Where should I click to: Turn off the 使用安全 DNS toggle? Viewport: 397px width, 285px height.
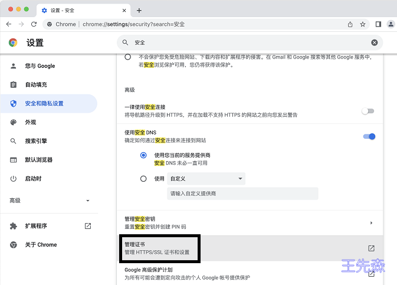tap(369, 136)
